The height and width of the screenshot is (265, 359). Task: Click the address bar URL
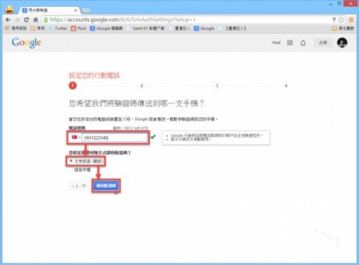123,20
